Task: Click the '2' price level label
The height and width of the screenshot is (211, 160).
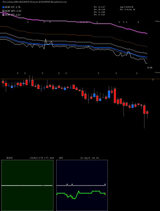Action: coord(153,80)
